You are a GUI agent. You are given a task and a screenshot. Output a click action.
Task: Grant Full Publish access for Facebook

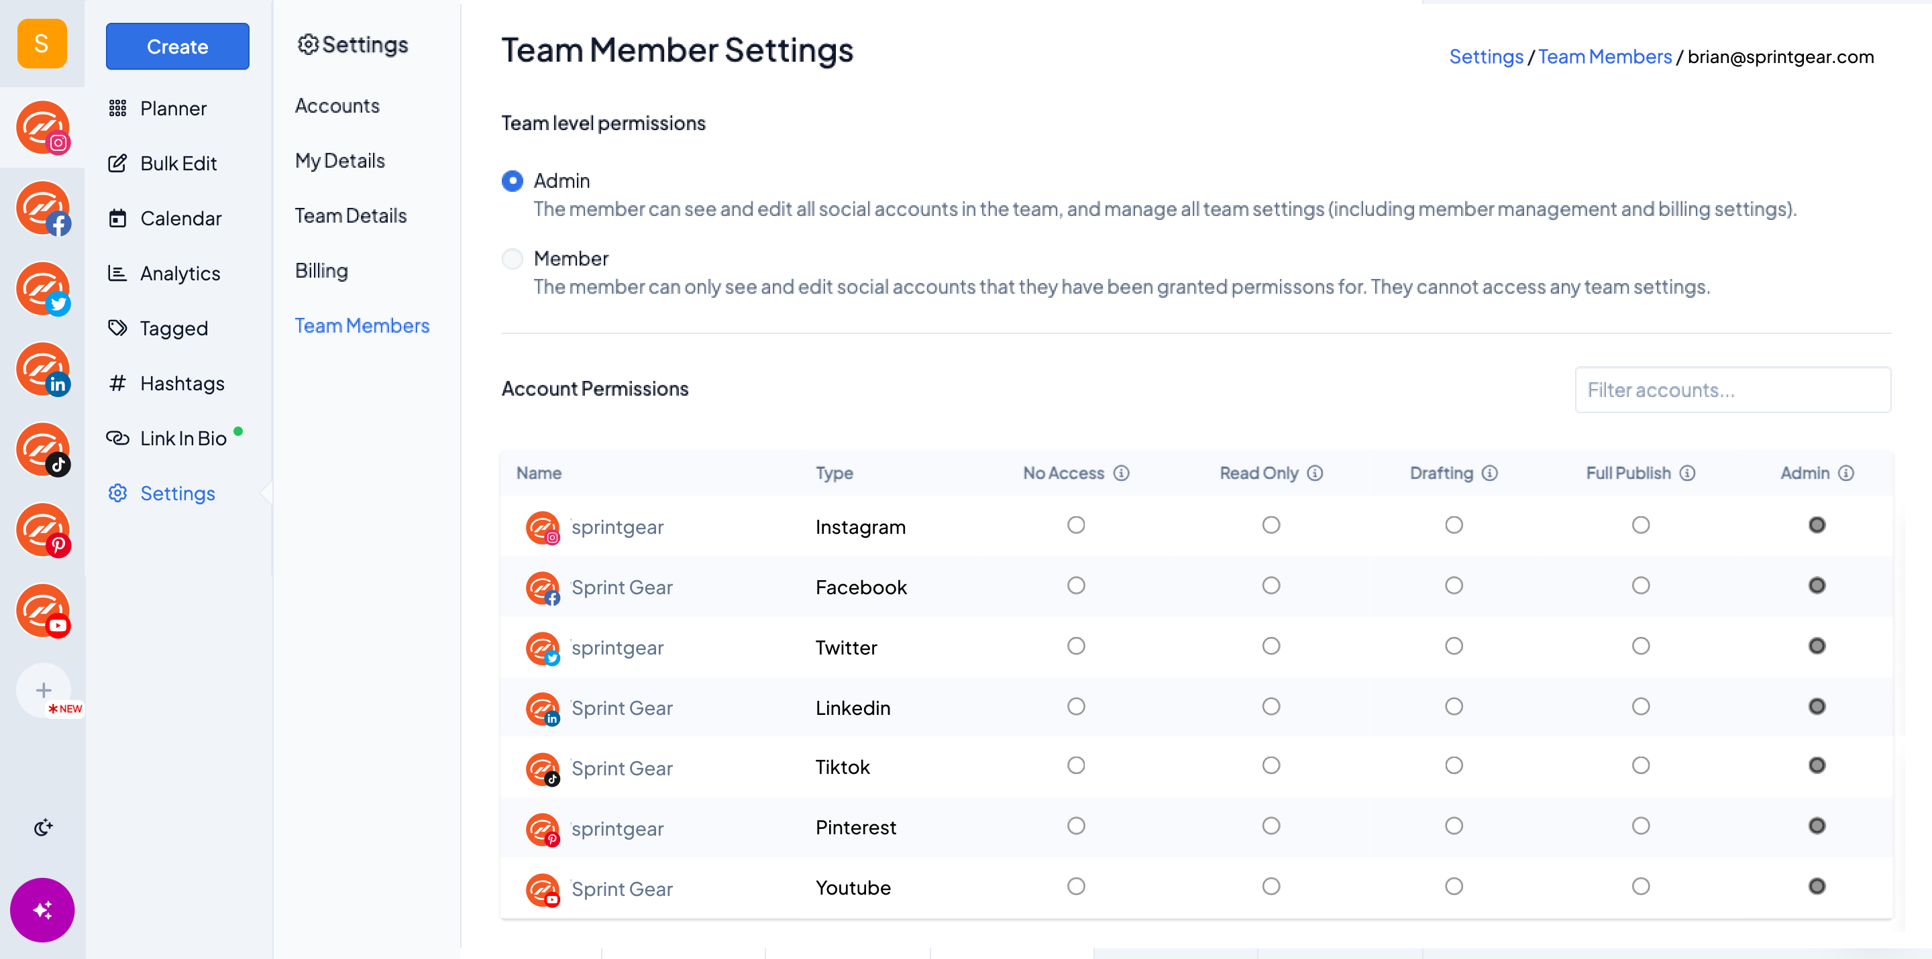(1641, 585)
